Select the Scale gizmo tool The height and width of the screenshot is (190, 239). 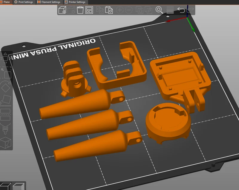[x=6, y=73]
